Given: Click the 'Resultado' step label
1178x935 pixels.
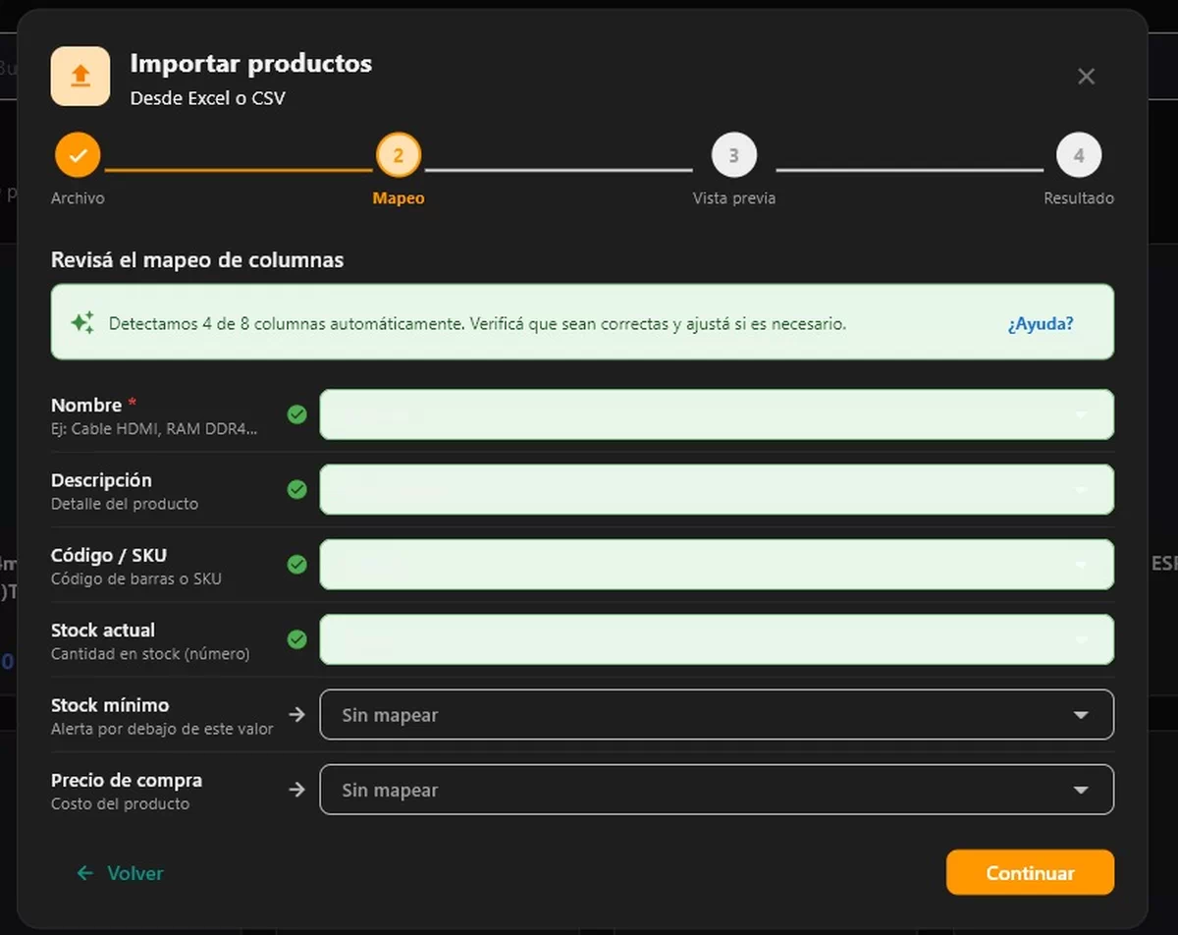Looking at the screenshot, I should pyautogui.click(x=1079, y=198).
